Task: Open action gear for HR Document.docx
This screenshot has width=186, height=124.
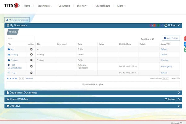Action: tap(31, 66)
